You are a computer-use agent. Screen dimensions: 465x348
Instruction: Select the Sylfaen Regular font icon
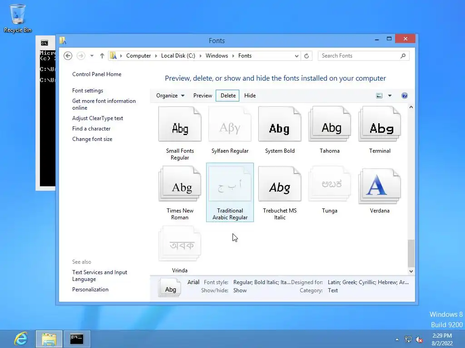[230, 124]
